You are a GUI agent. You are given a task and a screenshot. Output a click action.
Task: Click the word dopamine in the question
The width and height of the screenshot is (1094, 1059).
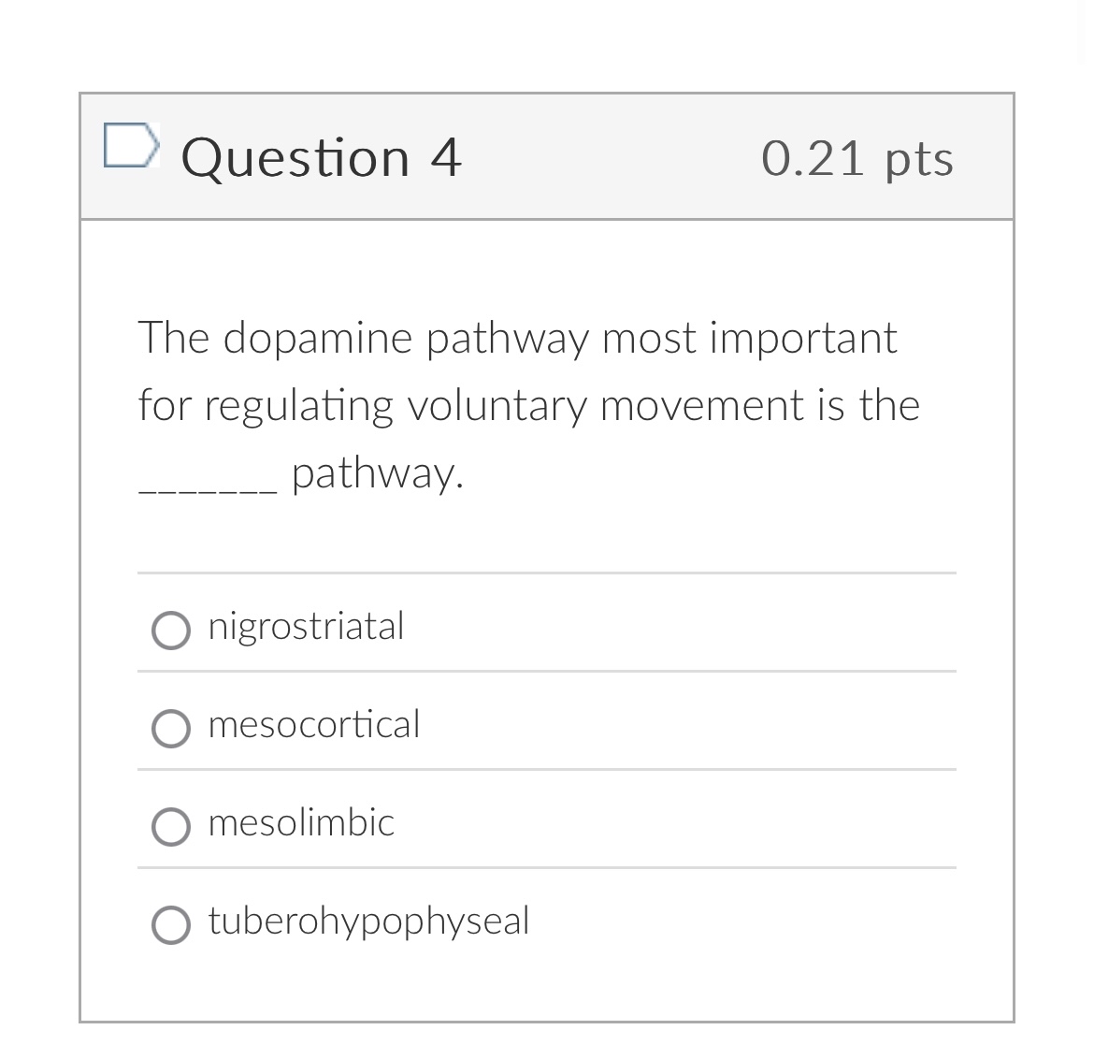pyautogui.click(x=320, y=338)
